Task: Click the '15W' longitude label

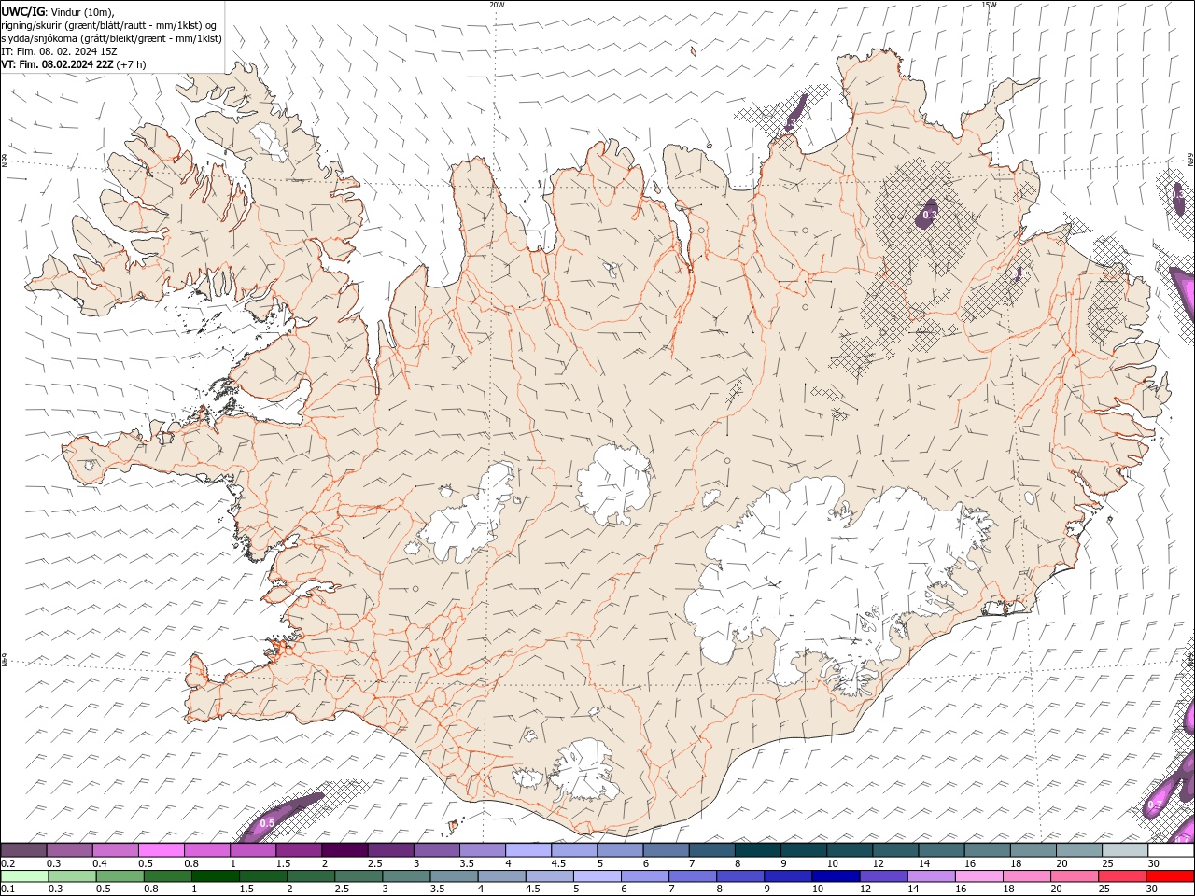Action: click(988, 5)
